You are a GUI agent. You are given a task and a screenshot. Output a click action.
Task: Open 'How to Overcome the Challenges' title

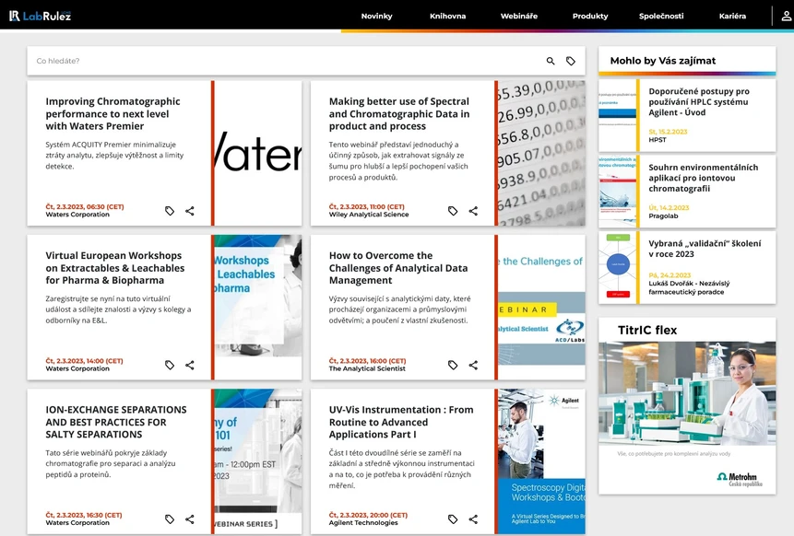click(x=398, y=268)
